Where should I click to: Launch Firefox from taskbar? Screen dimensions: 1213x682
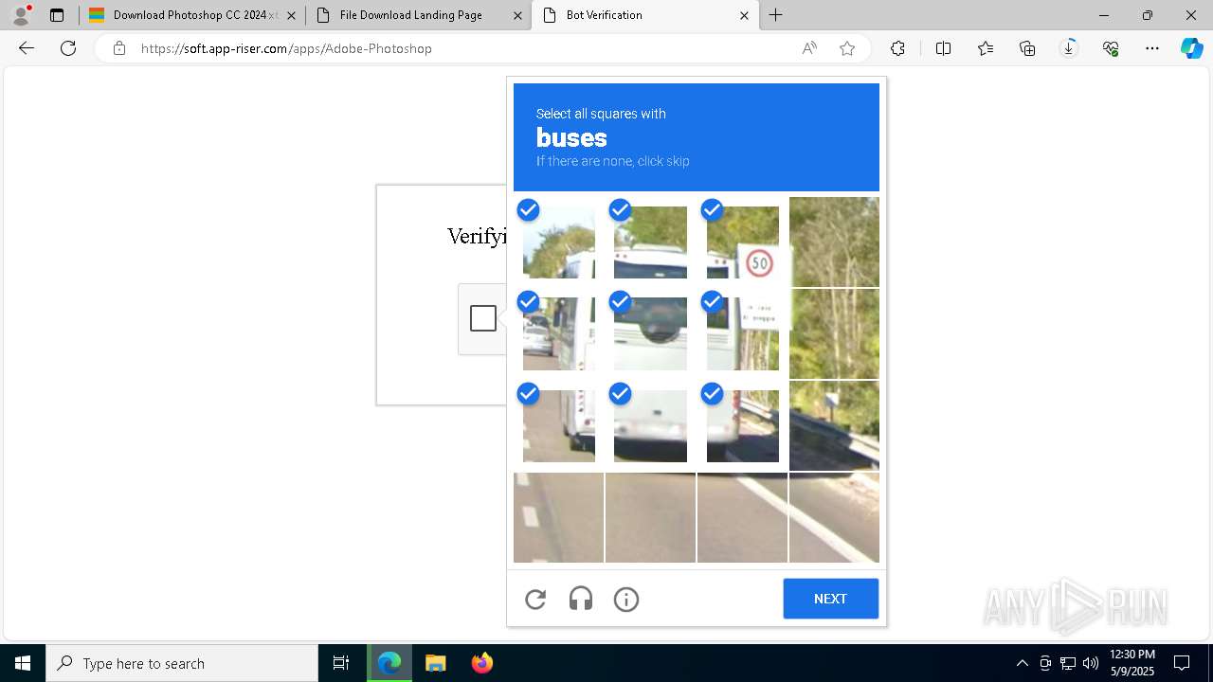point(482,663)
